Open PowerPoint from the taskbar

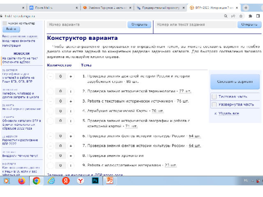(x=110, y=181)
